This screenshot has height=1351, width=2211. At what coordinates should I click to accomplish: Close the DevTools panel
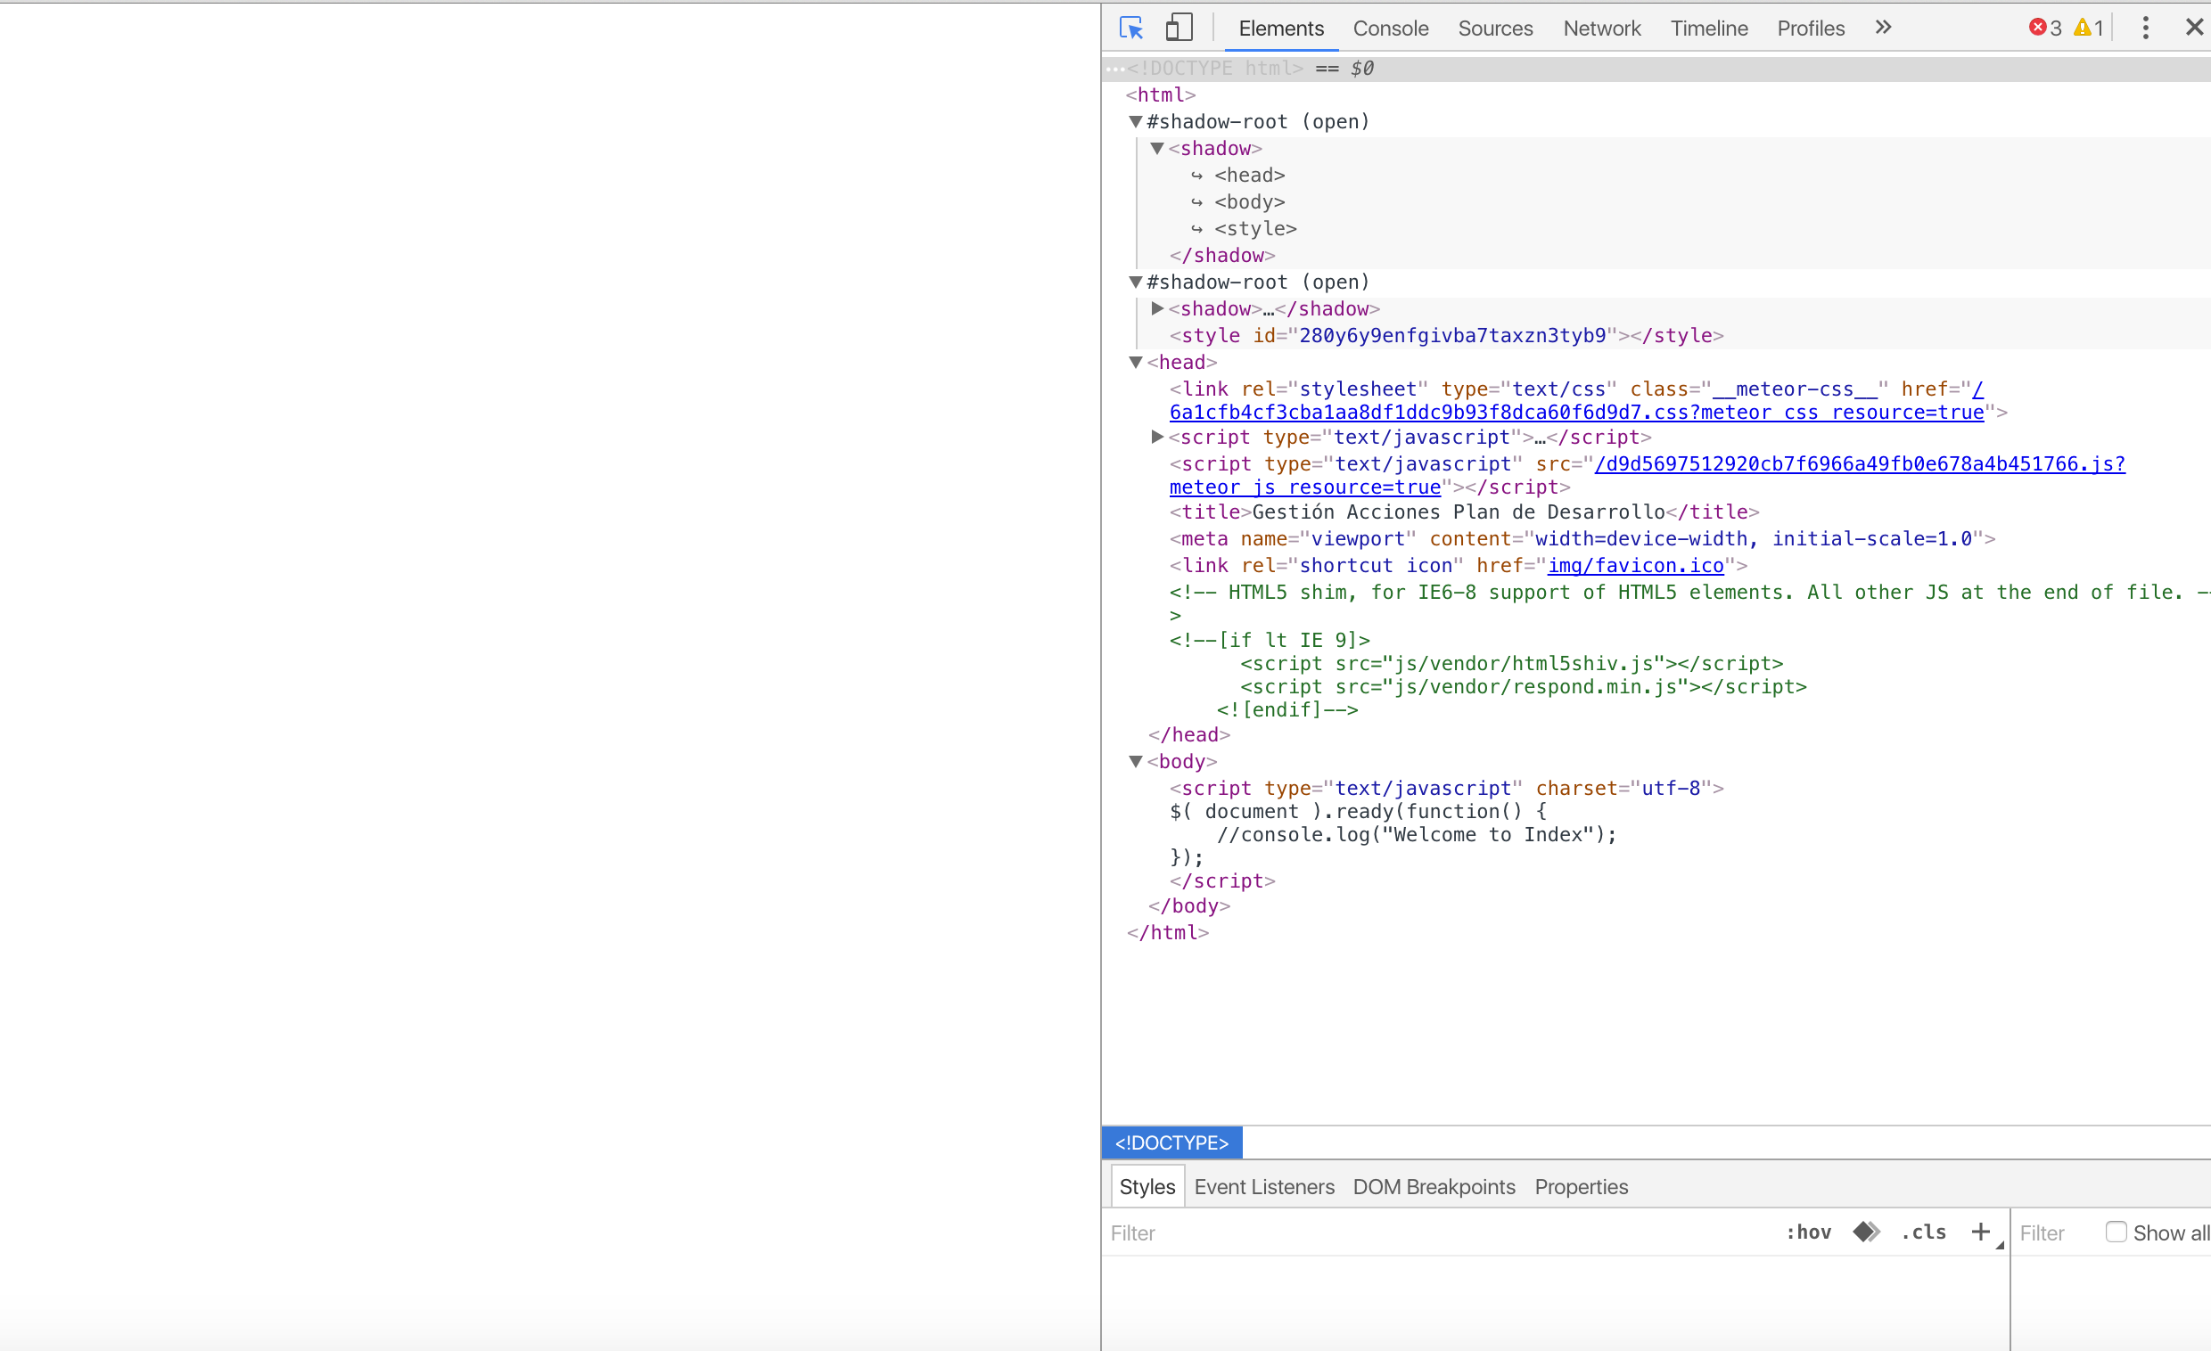tap(2194, 28)
